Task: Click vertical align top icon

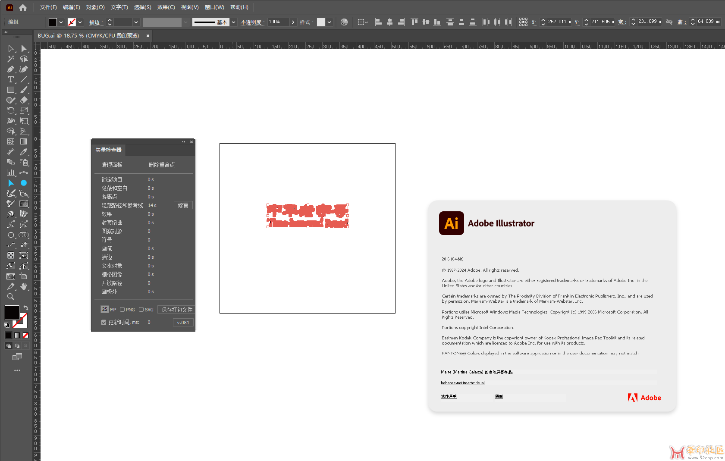Action: coord(414,22)
